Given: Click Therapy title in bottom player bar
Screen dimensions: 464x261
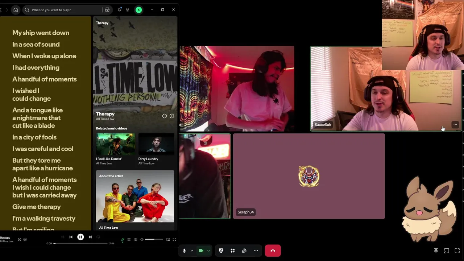Looking at the screenshot, I should (x=5, y=238).
